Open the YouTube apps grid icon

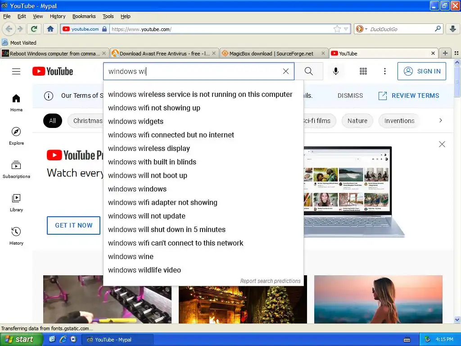(363, 71)
